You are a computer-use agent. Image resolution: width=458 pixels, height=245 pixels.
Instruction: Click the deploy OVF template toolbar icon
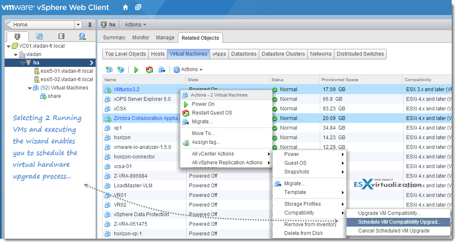[x=121, y=69]
